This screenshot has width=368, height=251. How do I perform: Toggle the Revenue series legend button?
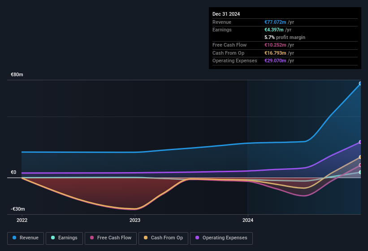pyautogui.click(x=26, y=238)
